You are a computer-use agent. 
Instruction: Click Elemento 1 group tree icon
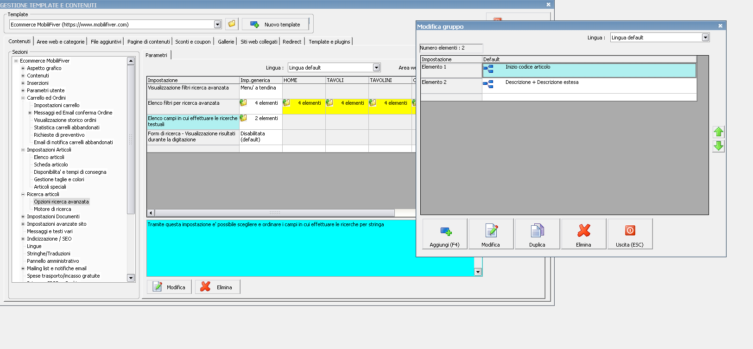click(x=488, y=69)
